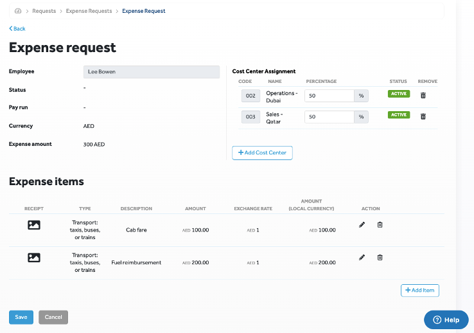This screenshot has width=474, height=333.
Task: Delete the Operations - Dubai cost center
Action: pos(423,95)
